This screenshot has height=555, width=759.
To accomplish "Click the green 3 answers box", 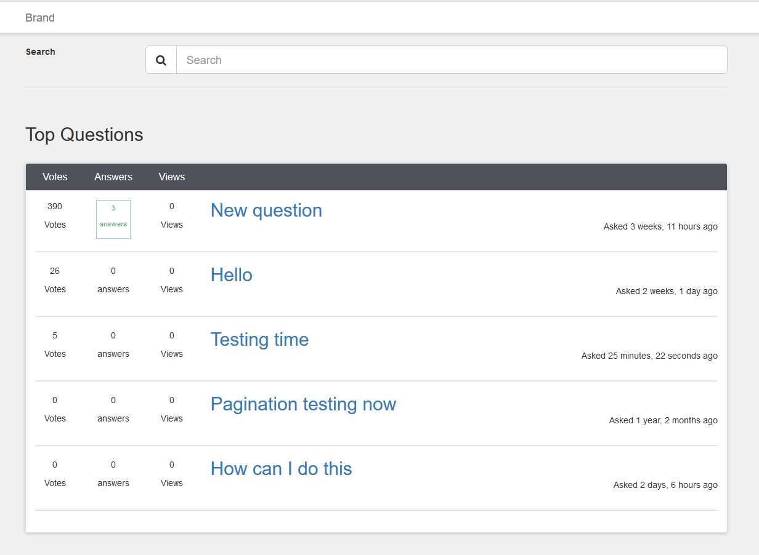I will click(x=113, y=219).
